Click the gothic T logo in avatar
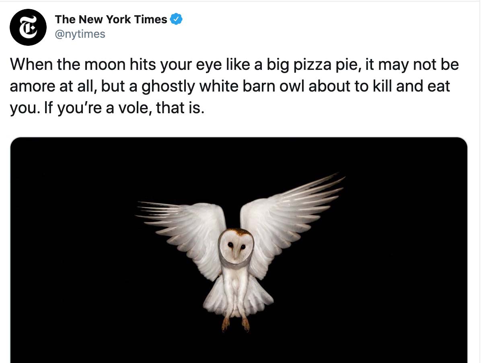481x363 pixels. click(28, 27)
